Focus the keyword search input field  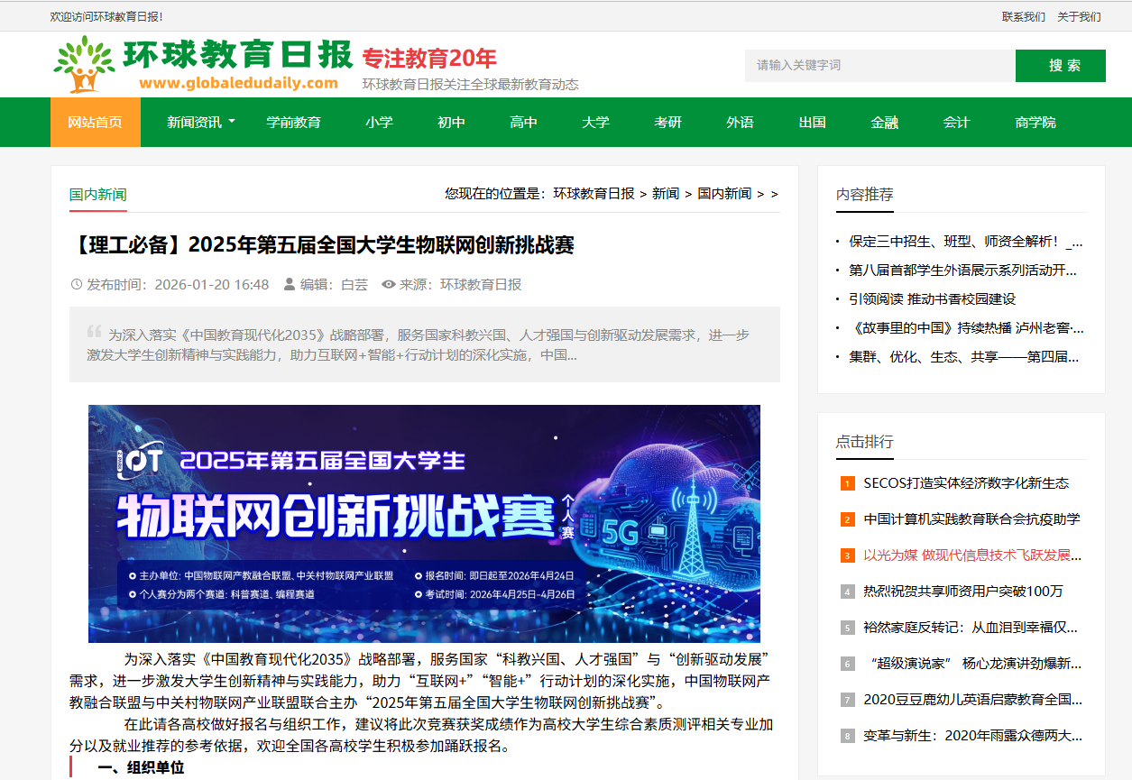[879, 66]
